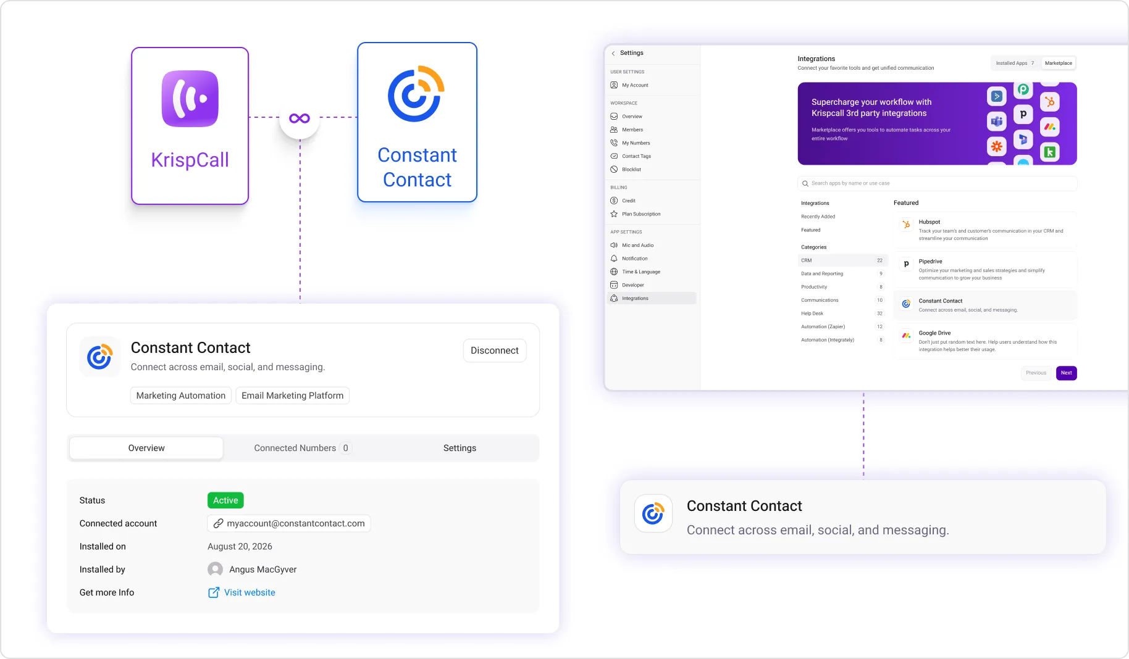This screenshot has height=659, width=1129.
Task: Click Angus MacGyver's avatar icon
Action: click(x=215, y=569)
